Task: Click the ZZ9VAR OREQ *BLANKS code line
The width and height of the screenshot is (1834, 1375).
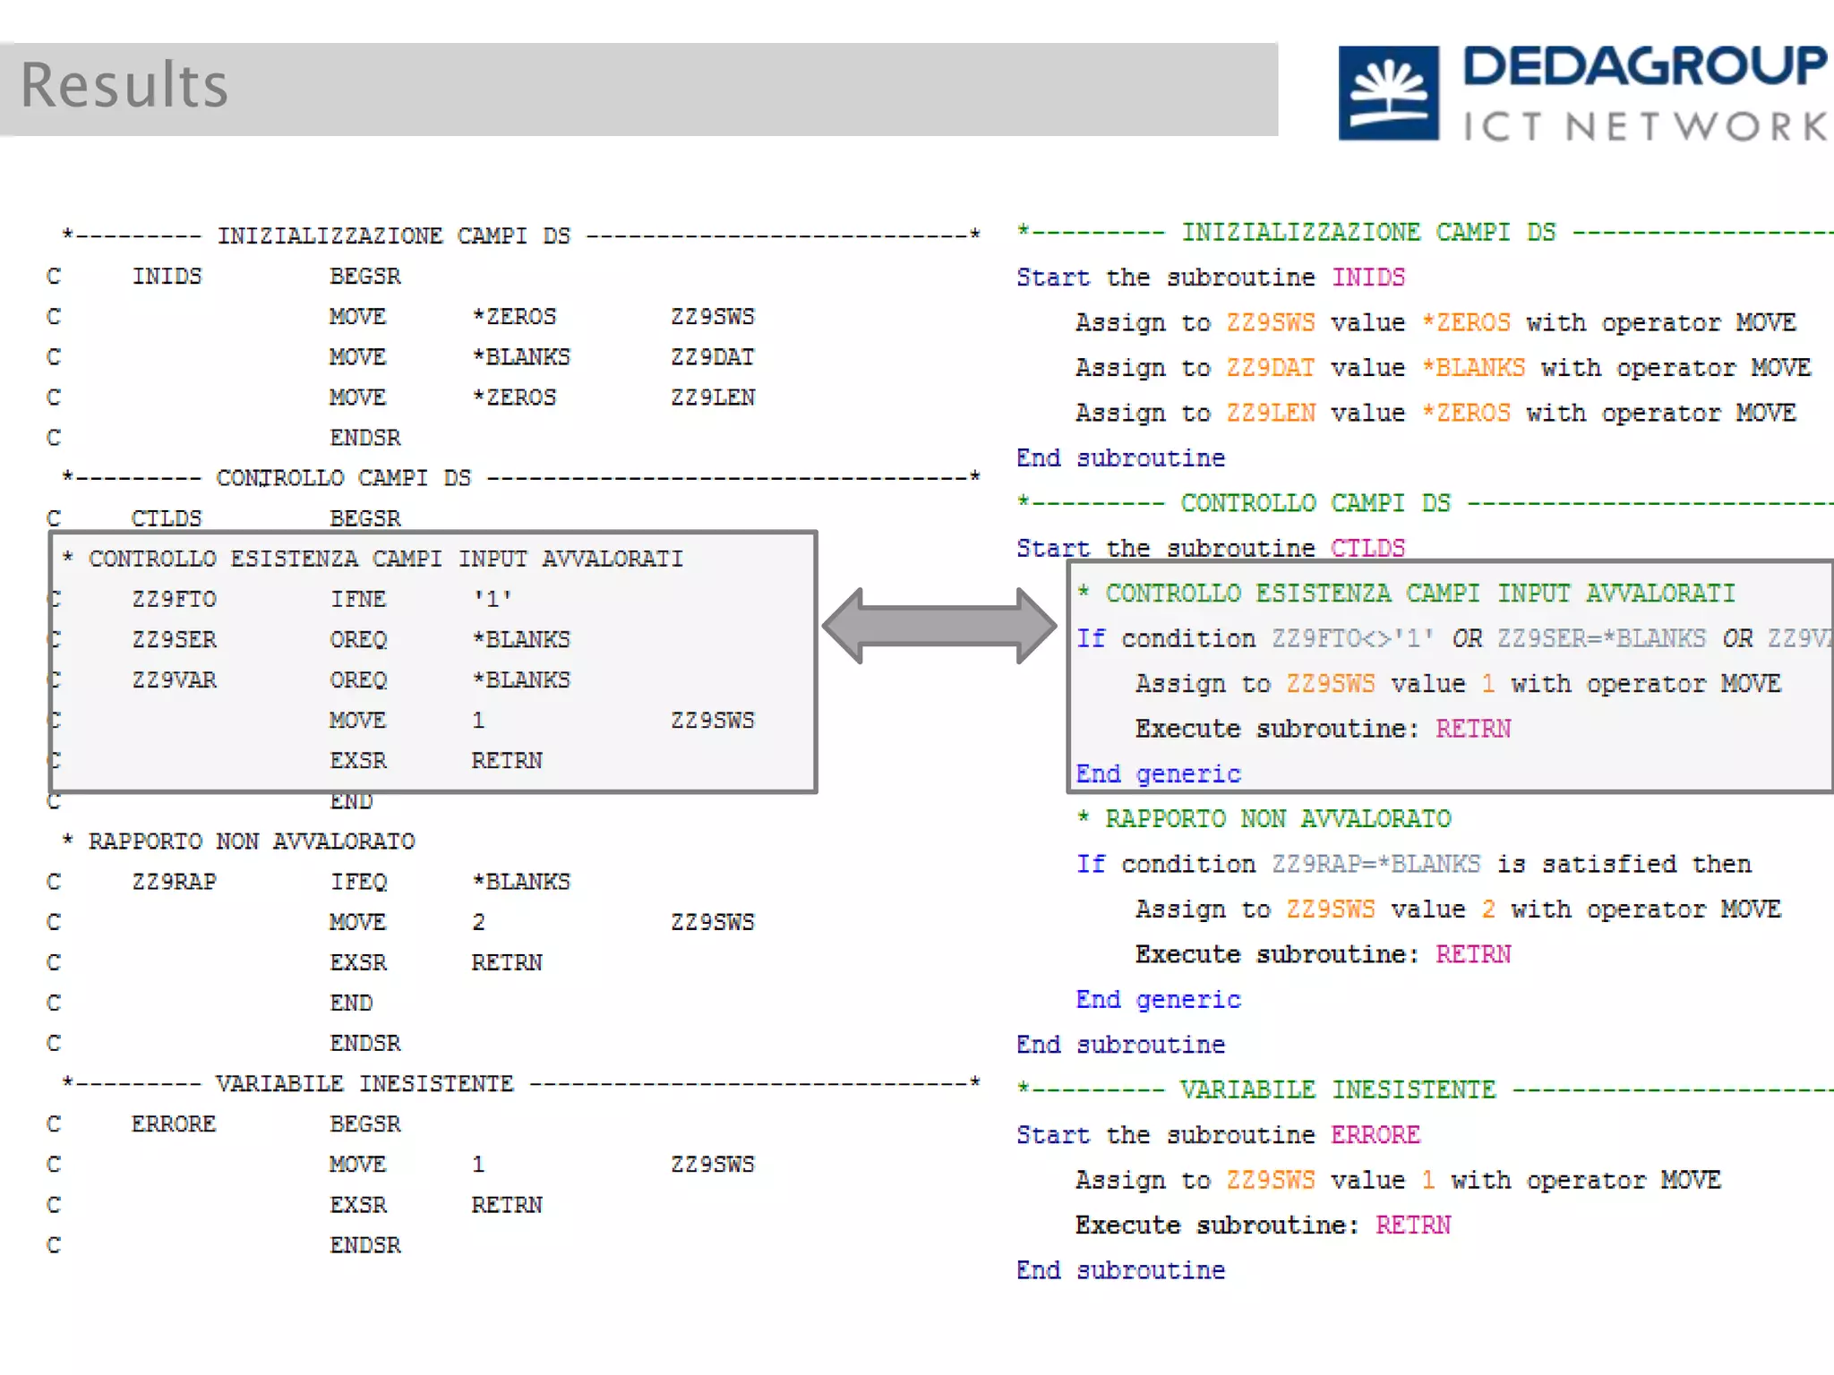Action: click(x=349, y=680)
